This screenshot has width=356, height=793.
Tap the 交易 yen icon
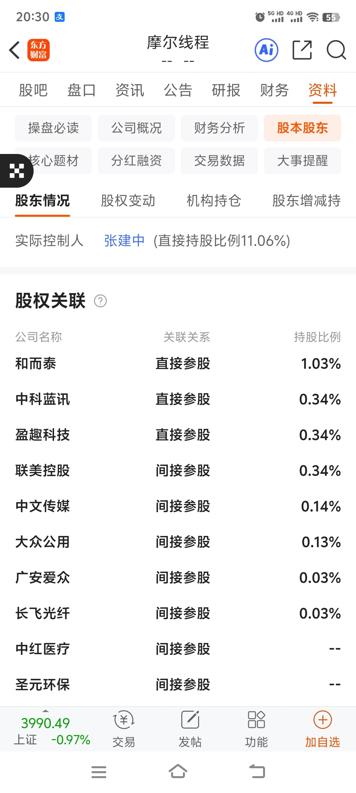(x=124, y=720)
